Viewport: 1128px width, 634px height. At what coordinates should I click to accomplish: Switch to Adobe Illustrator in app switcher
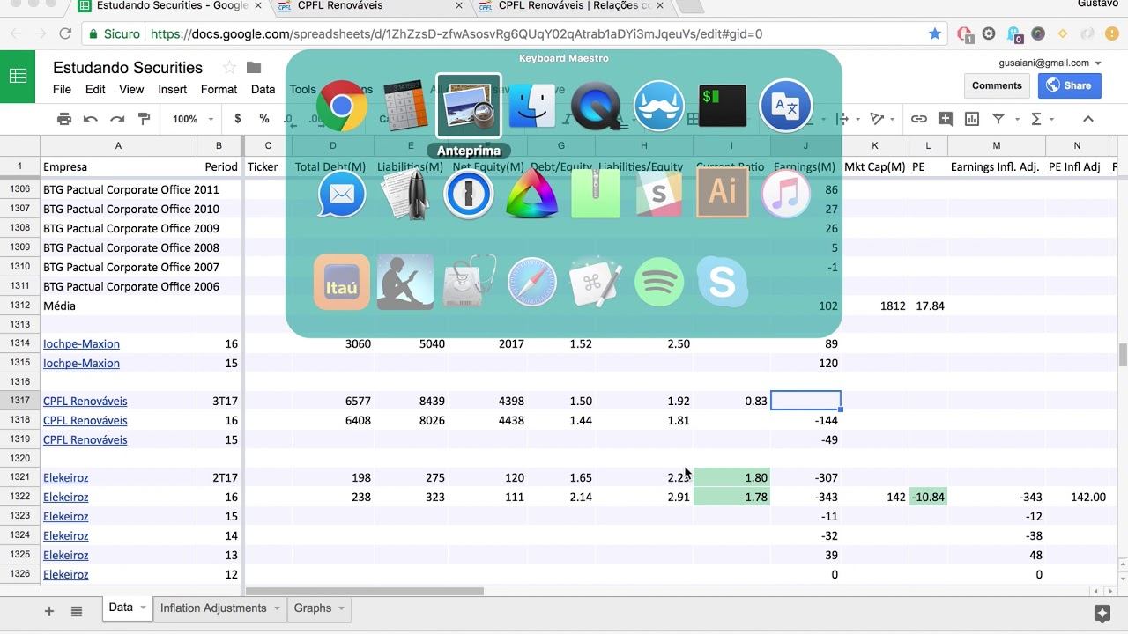[723, 194]
